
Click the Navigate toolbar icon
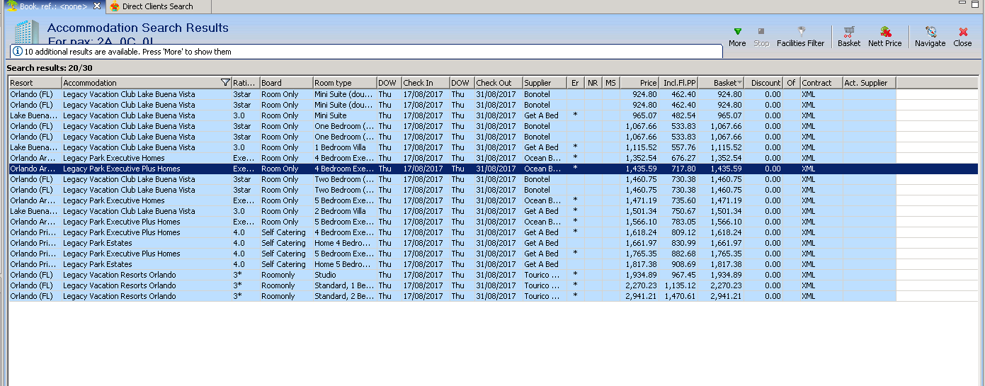tap(930, 37)
